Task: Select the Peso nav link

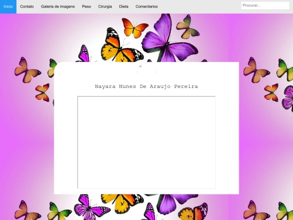Action: pyautogui.click(x=86, y=7)
